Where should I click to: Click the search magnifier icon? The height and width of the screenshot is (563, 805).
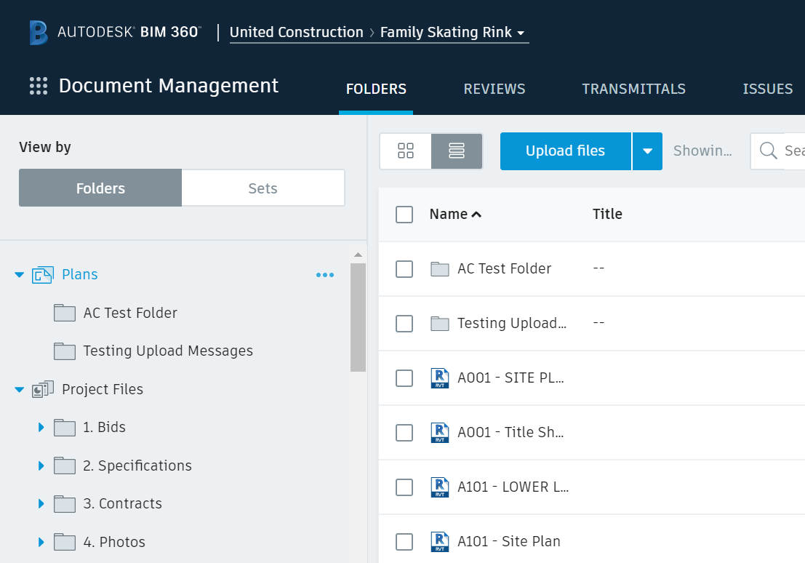tap(768, 151)
